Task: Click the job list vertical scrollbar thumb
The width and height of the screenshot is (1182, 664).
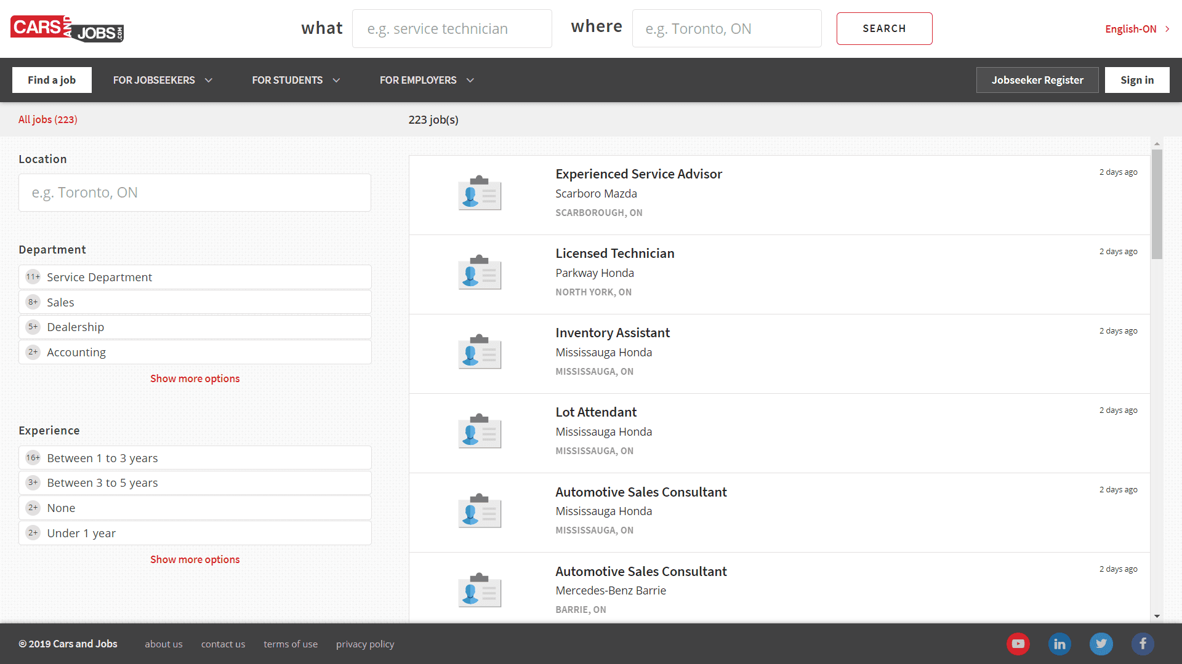Action: click(1157, 204)
